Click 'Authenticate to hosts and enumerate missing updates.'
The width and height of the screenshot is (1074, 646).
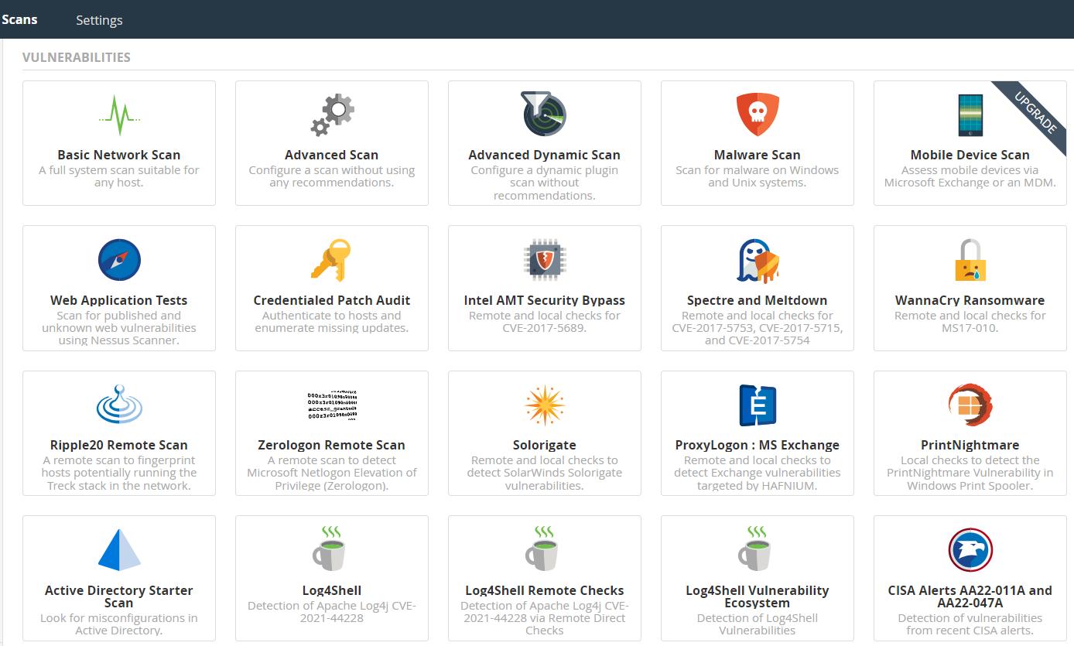pyautogui.click(x=332, y=322)
